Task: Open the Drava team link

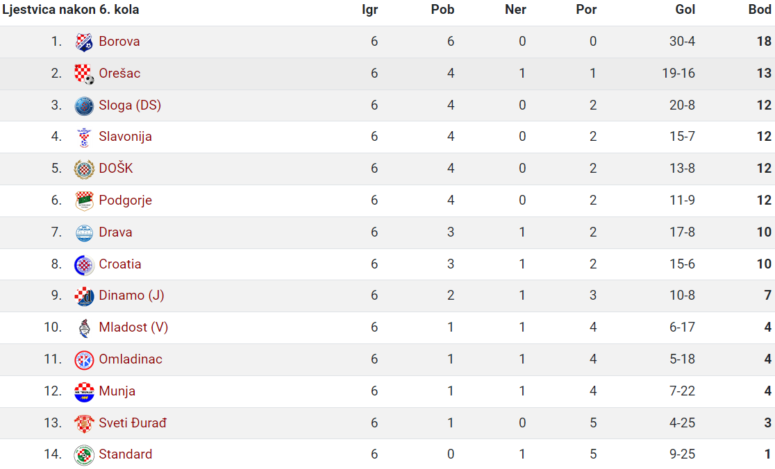Action: 116,232
